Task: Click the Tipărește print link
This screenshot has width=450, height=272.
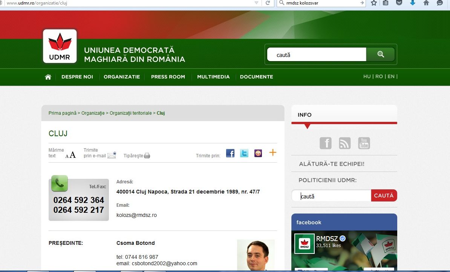Action: pos(133,156)
